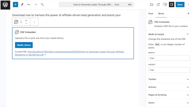
Task: Expand the Actions panel
Action: (168, 87)
